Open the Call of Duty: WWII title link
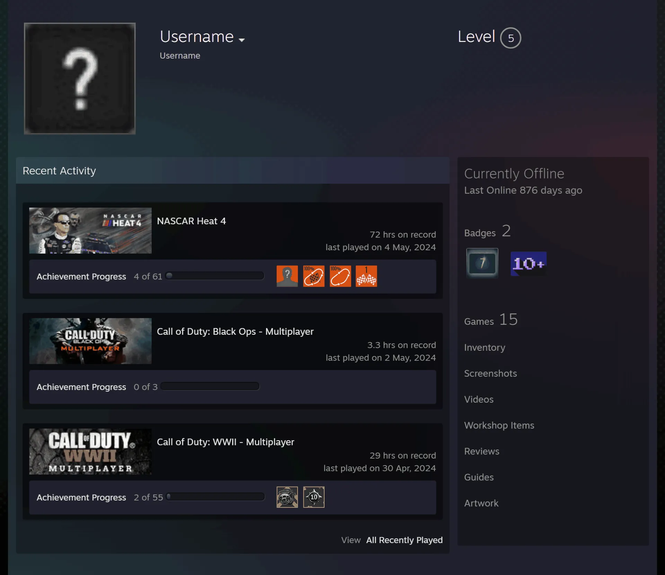This screenshot has width=665, height=575. (x=225, y=442)
